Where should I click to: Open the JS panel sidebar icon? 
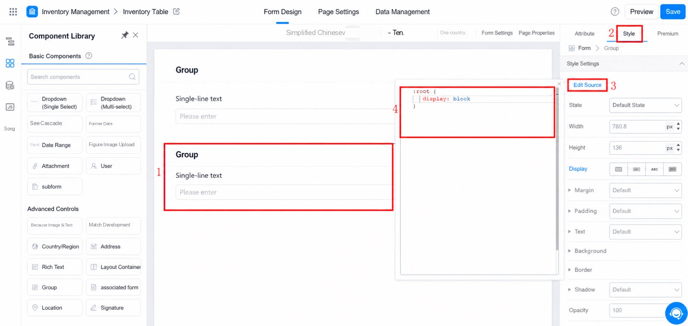10,107
